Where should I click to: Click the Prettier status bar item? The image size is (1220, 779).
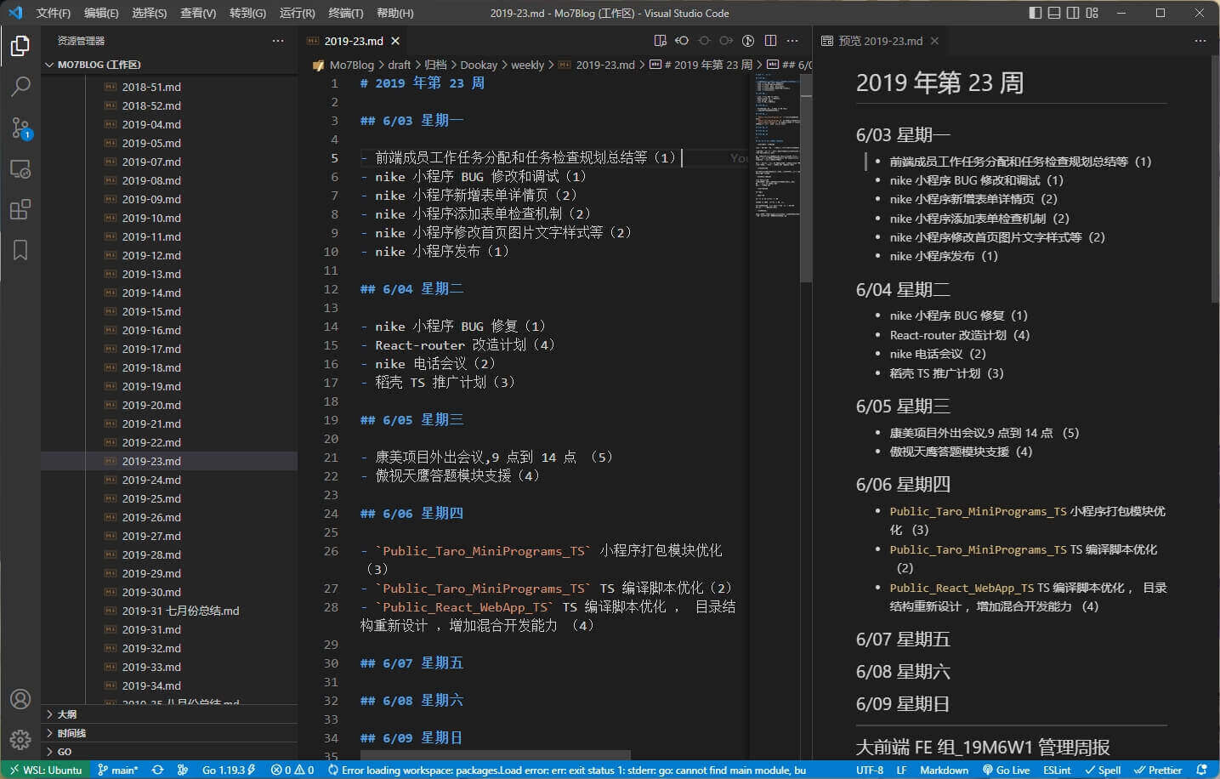click(x=1158, y=770)
